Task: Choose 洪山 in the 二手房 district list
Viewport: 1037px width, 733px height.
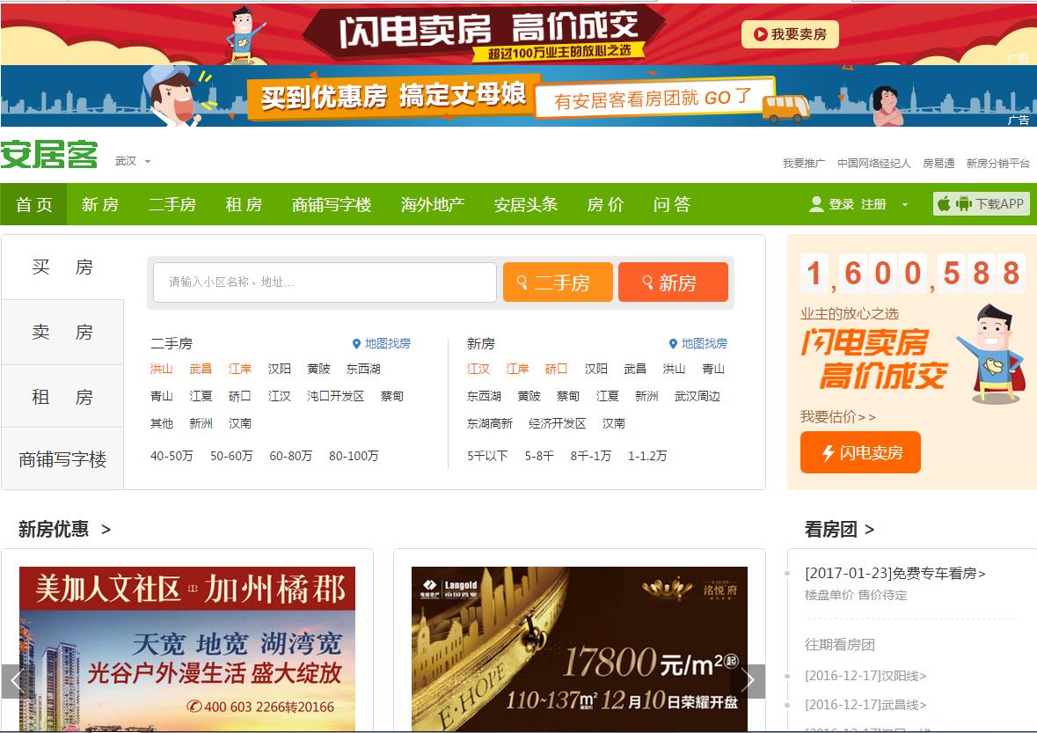Action: 161,369
